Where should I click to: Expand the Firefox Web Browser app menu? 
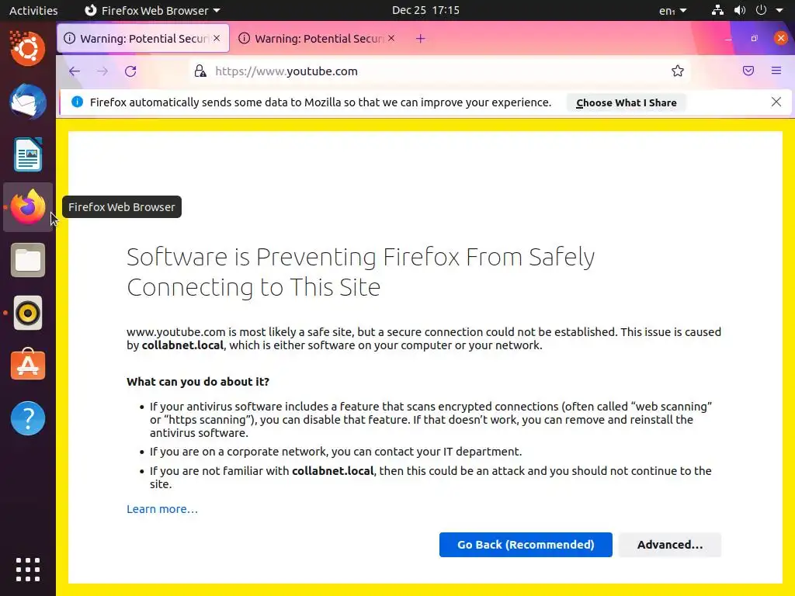(152, 11)
